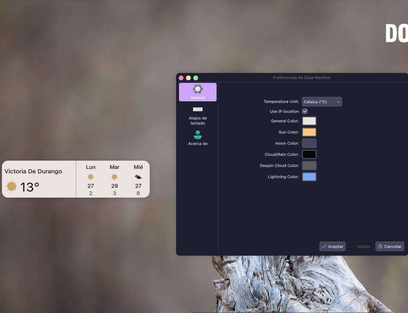Click the current weather sun icon
Viewport: 408px width, 313px height.
12,186
